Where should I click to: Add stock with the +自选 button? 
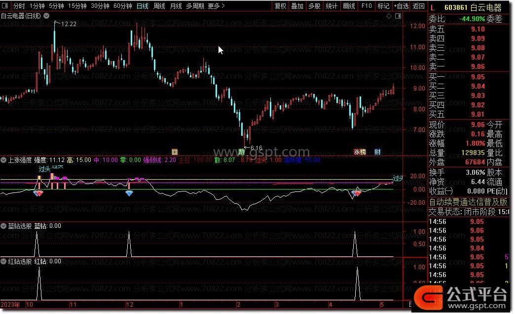(401, 6)
